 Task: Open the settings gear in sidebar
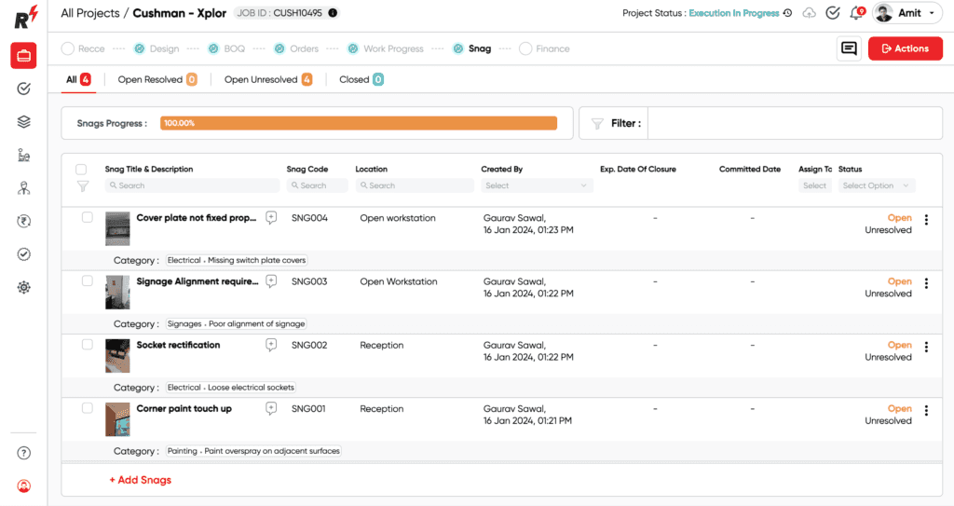23,287
